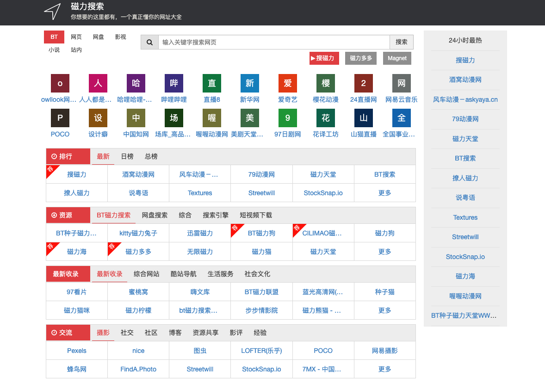
Task: Select the 小说 search category
Action: tap(54, 49)
